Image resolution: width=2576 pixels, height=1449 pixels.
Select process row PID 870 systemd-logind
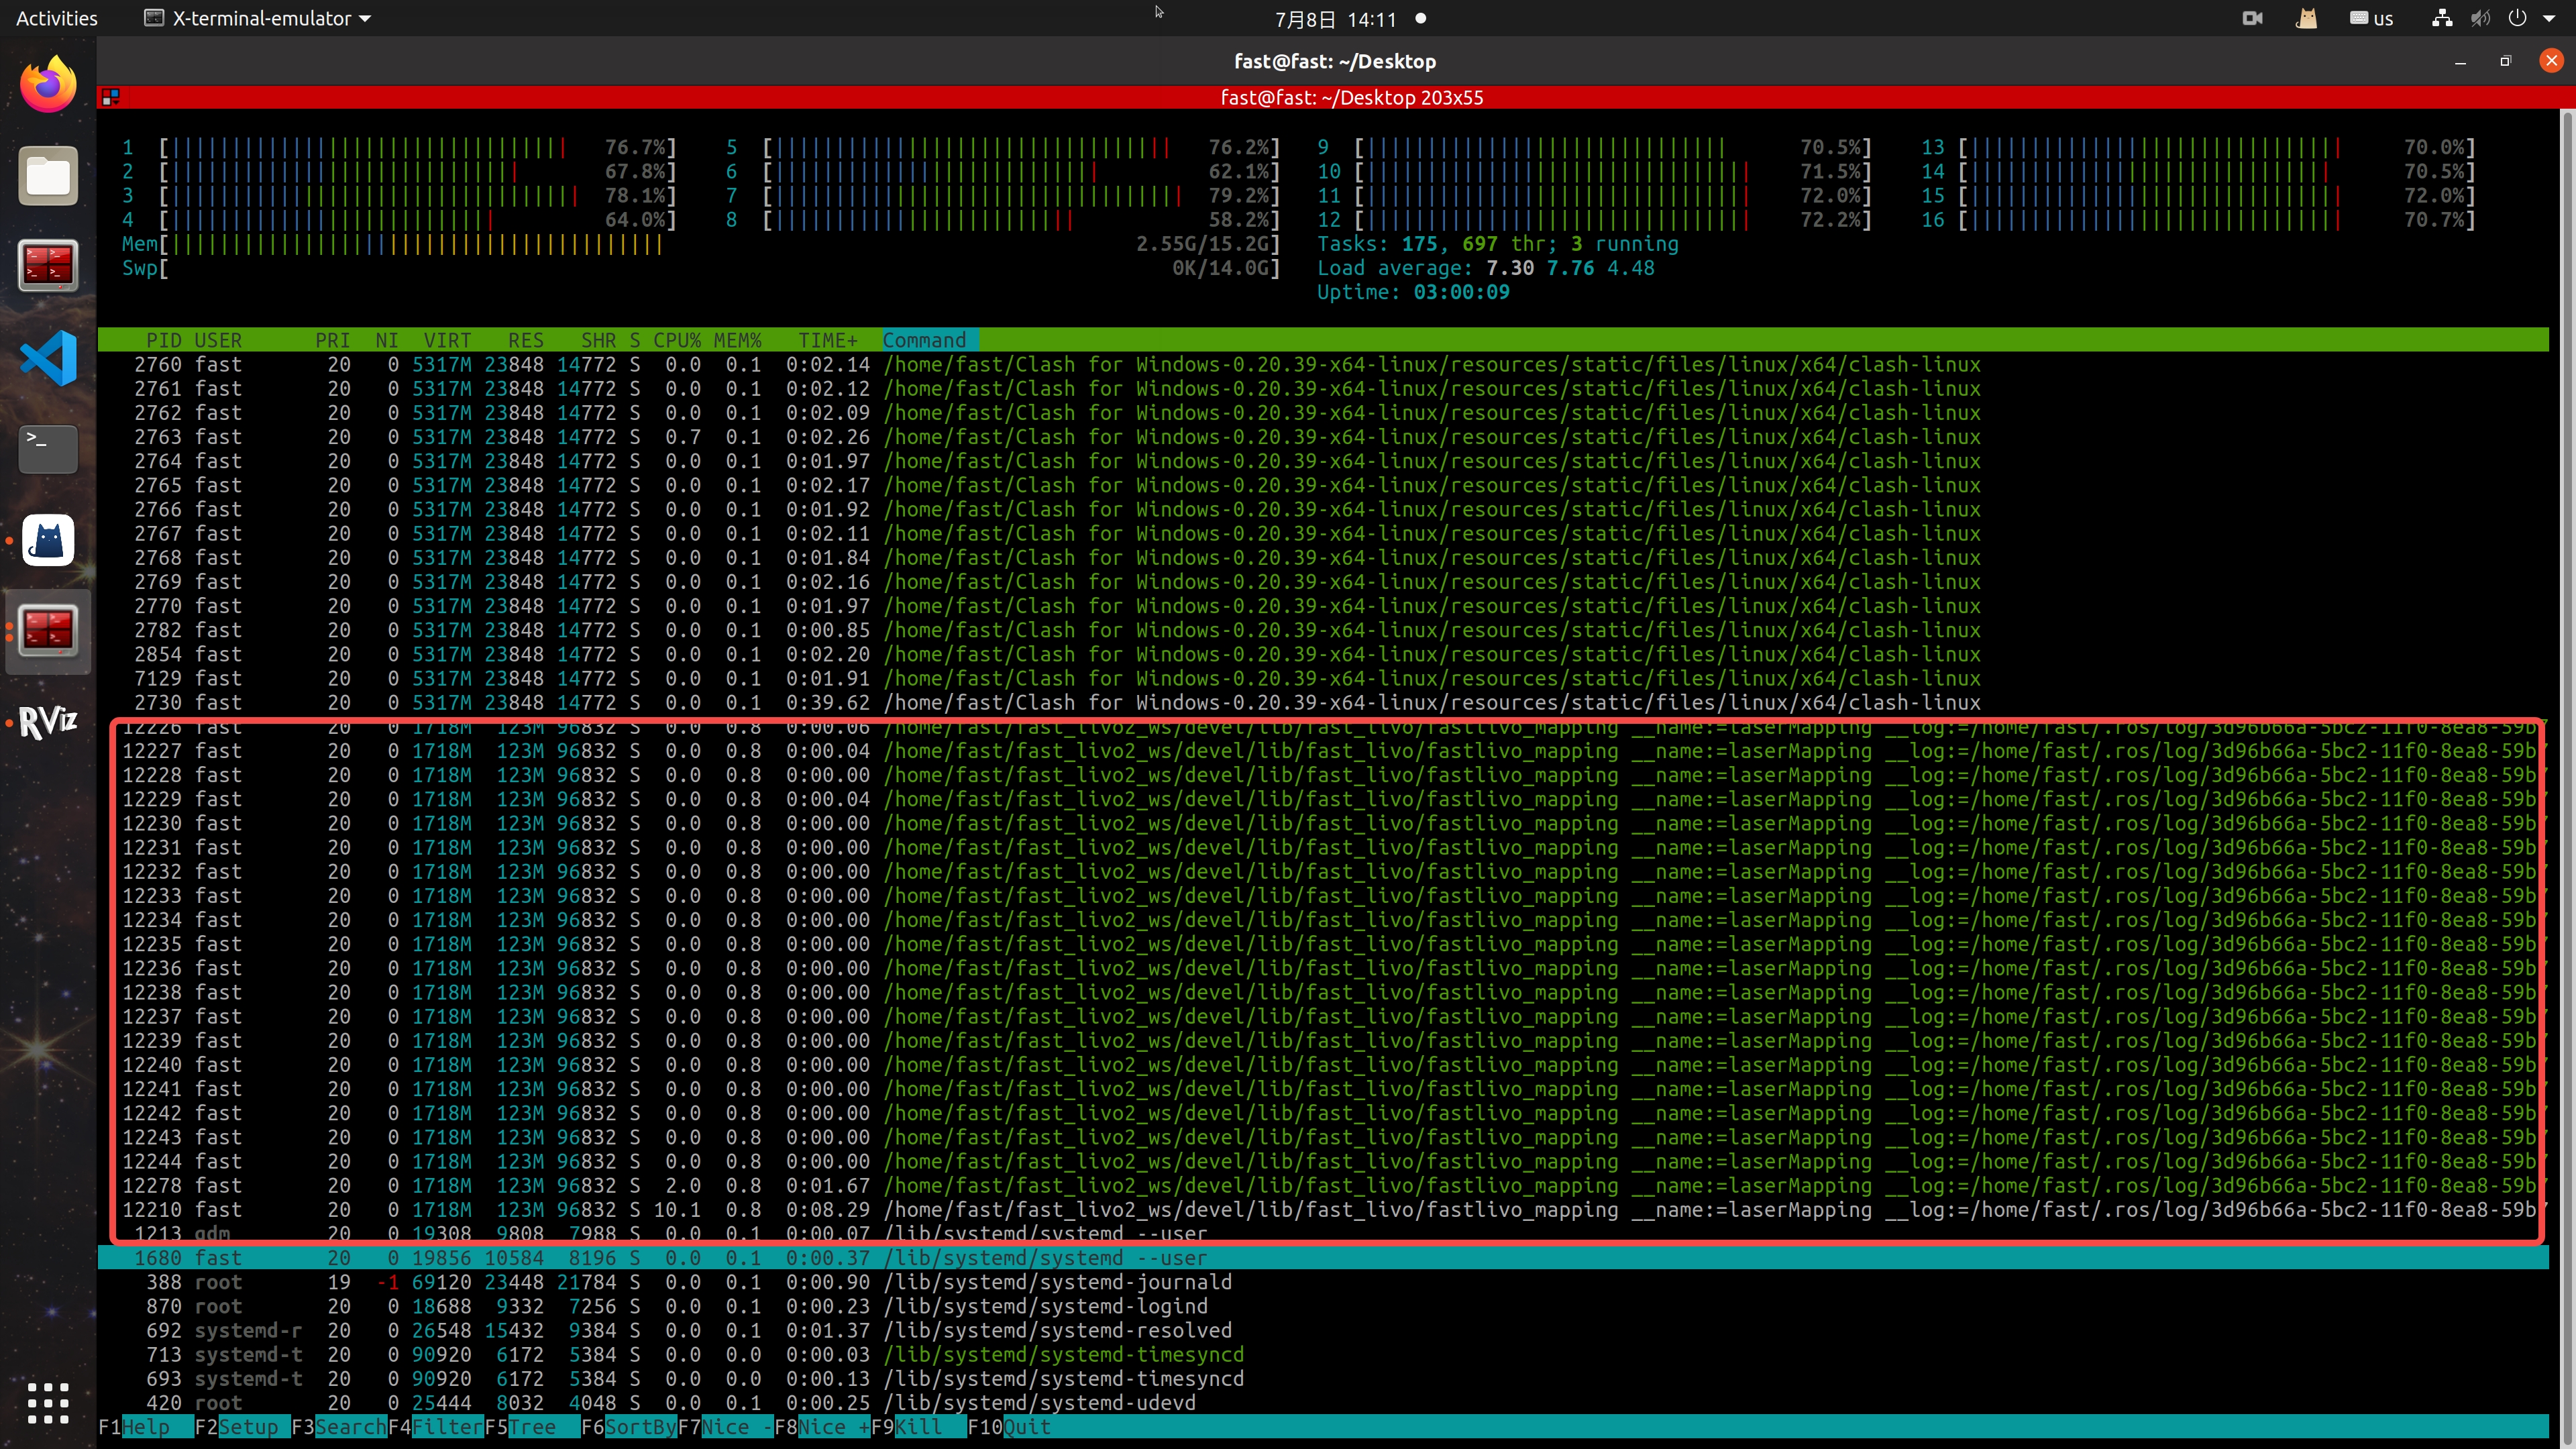1322,1306
